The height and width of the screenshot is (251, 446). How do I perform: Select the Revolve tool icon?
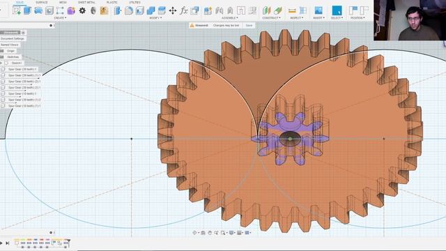(38, 11)
